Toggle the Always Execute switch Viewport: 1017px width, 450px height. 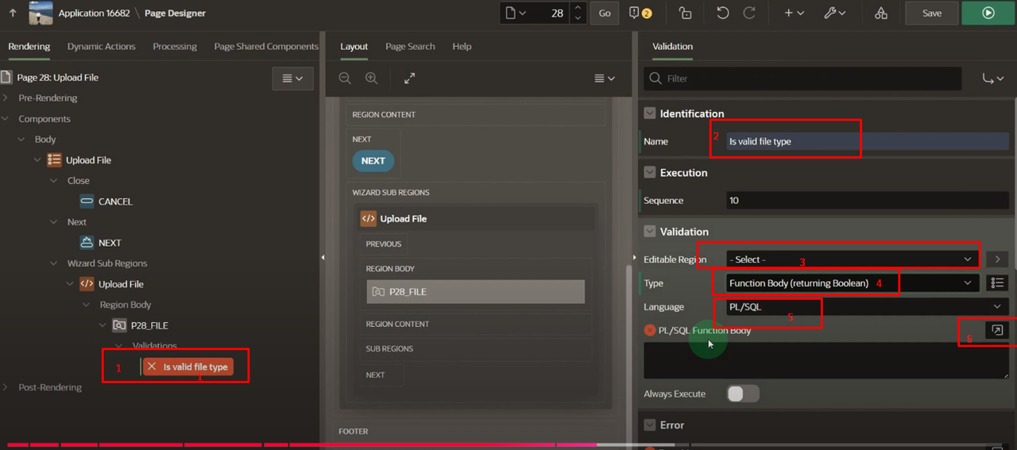point(743,394)
